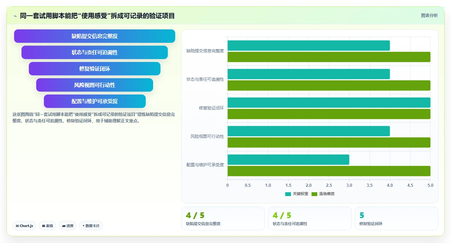The width and height of the screenshot is (451, 243).
Task: Click 落地难度 bar for 修复验证闭环
Action: tap(329, 114)
